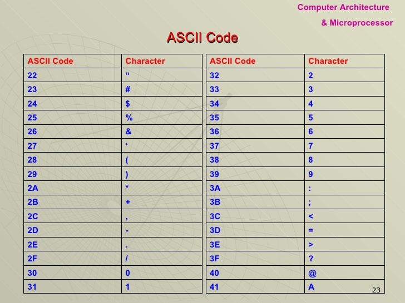Click the '<' character cell
Screen dimensions: 405x303
[344, 216]
